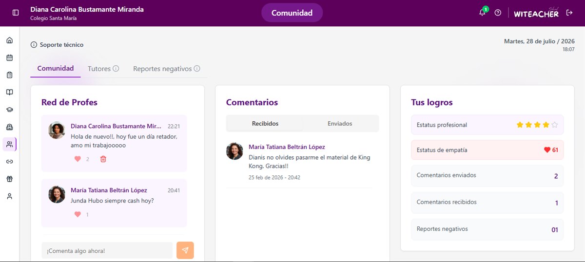This screenshot has width=585, height=262.
Task: Open the Comentarios recibidos row
Action: click(x=487, y=203)
